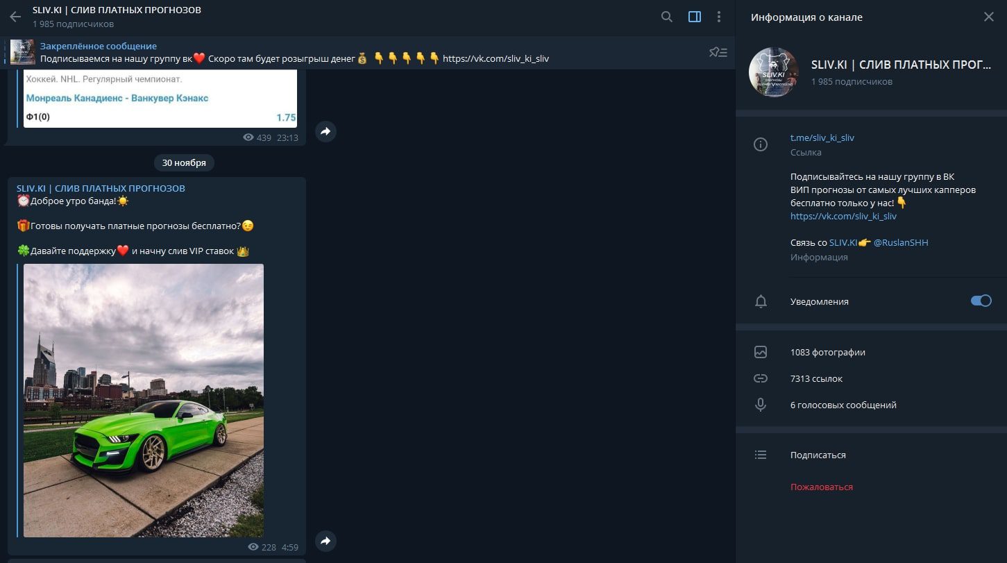Toggle the Уведомления switch

pyautogui.click(x=981, y=301)
